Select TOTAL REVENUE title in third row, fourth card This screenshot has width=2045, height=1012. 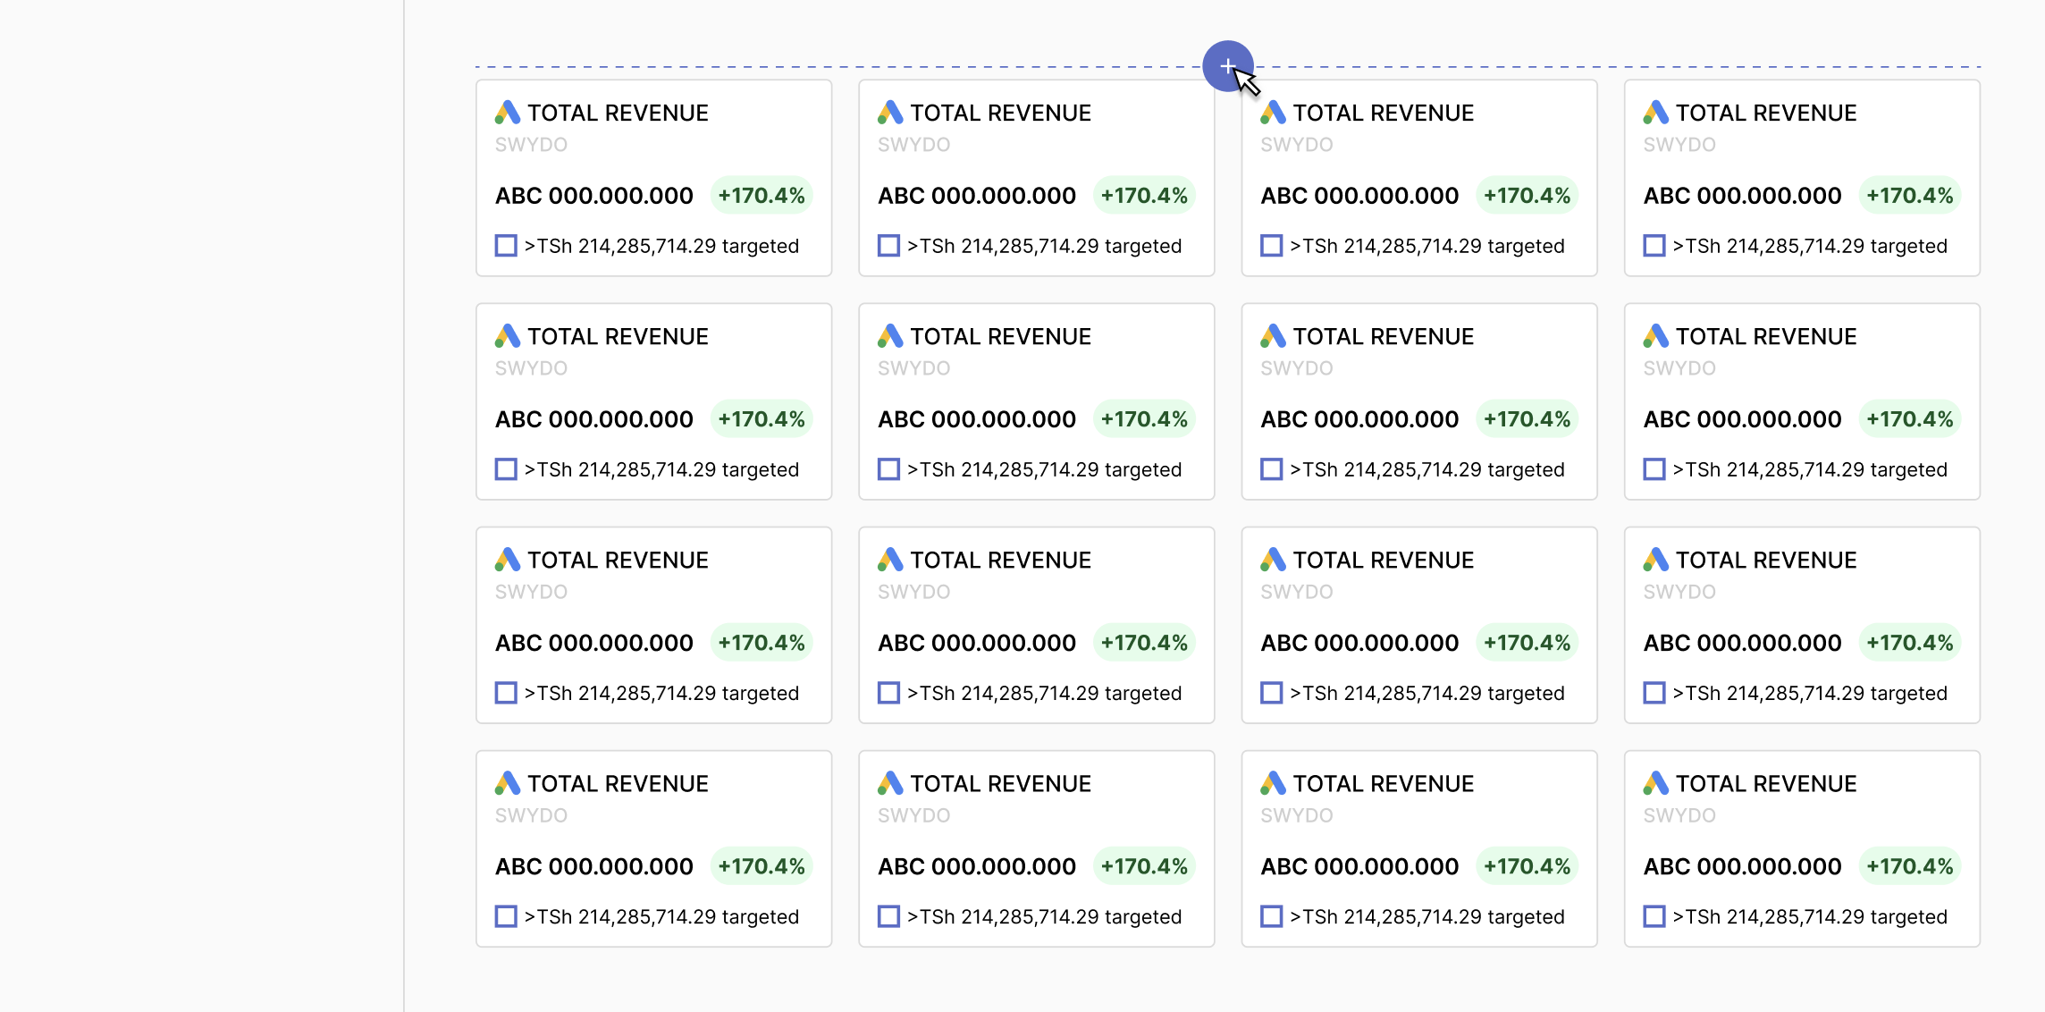click(x=1766, y=560)
